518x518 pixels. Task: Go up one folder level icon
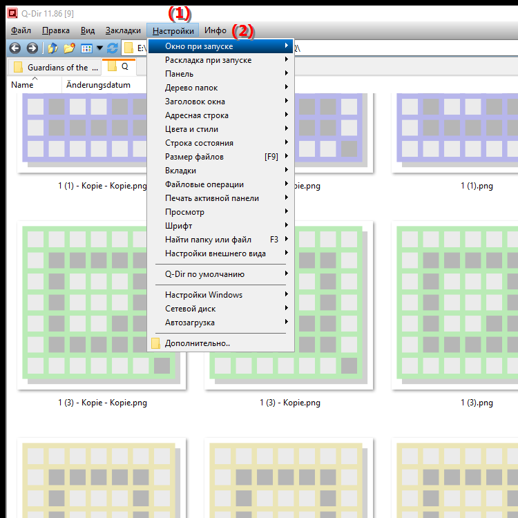(52, 48)
